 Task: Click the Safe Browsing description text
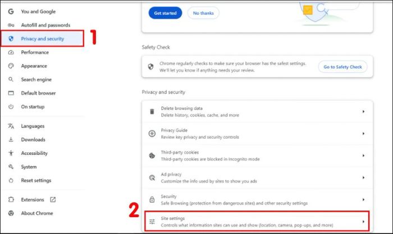point(234,203)
